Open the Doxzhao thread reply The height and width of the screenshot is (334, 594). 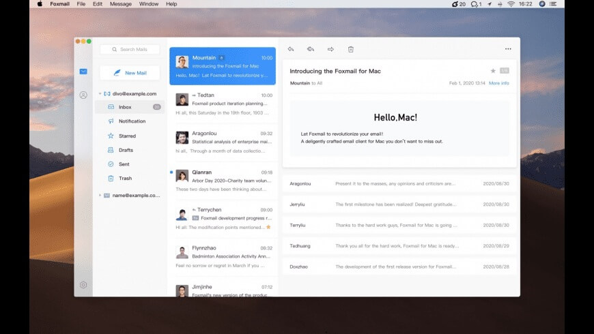coord(399,267)
